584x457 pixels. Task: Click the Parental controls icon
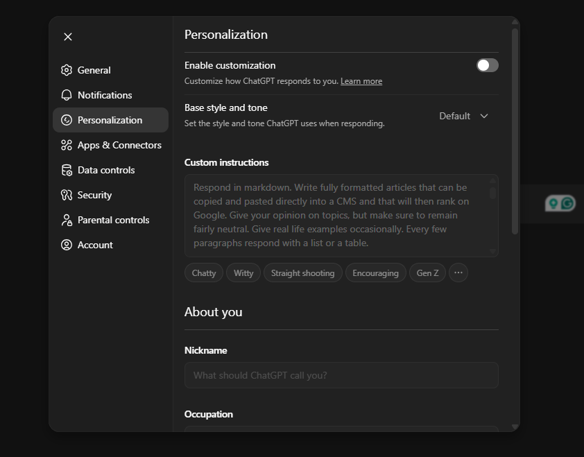point(66,220)
